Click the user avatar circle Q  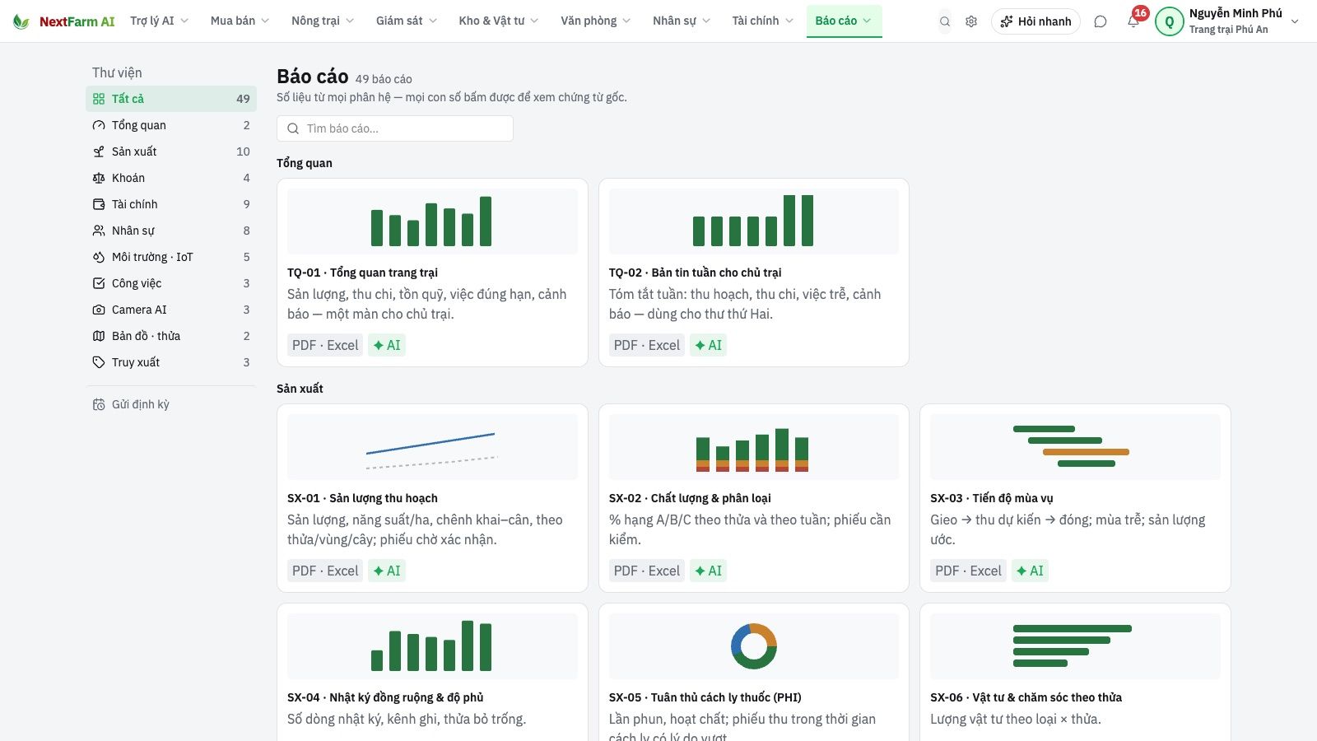1170,21
